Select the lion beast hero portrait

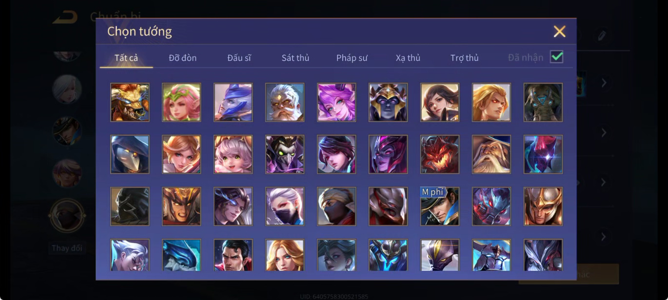(130, 102)
